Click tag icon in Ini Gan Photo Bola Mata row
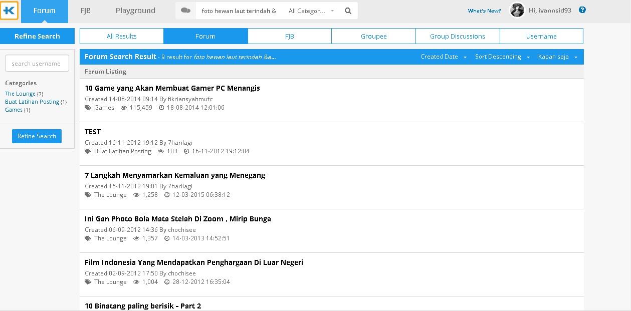The image size is (631, 311). (88, 238)
